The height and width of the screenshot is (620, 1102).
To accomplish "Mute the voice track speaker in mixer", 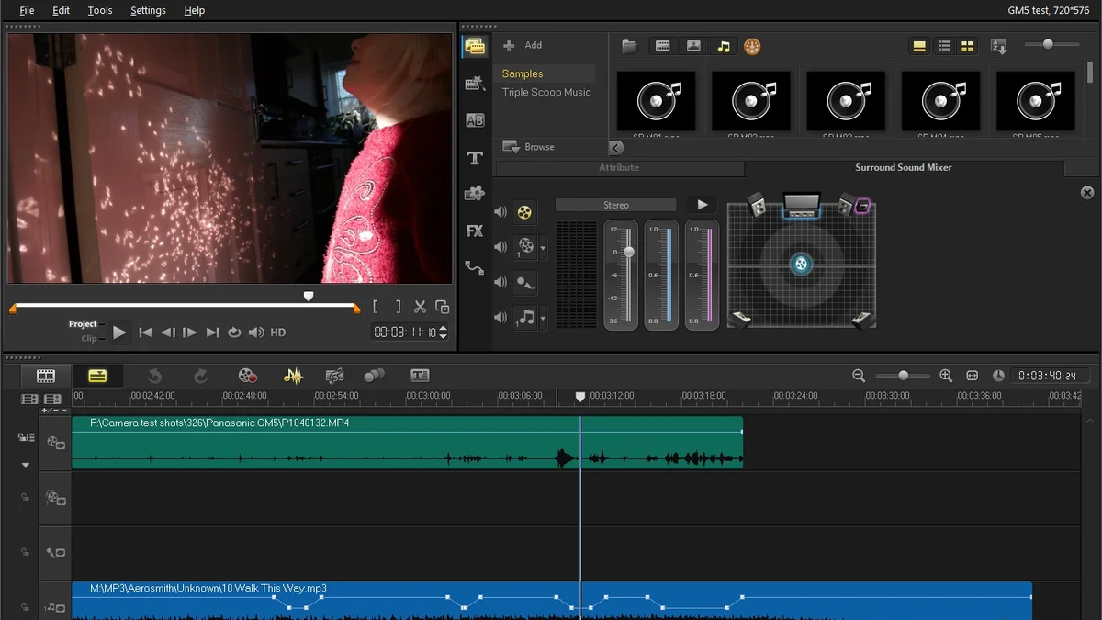I will (500, 282).
